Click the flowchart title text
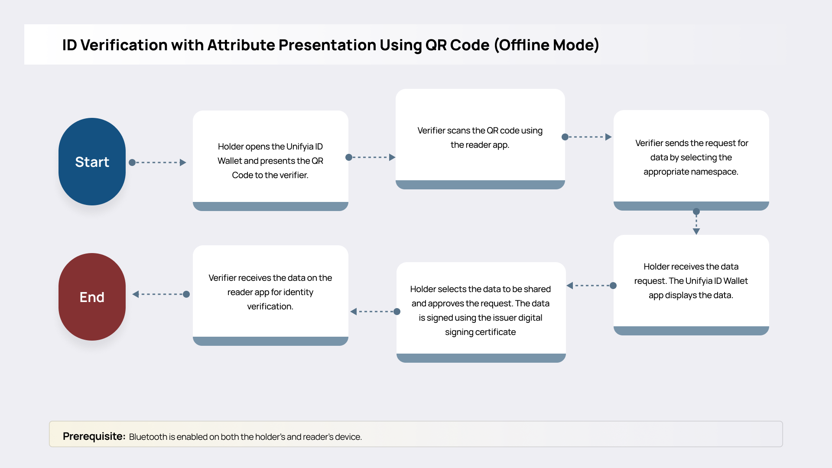Viewport: 832px width, 468px height. (x=330, y=44)
